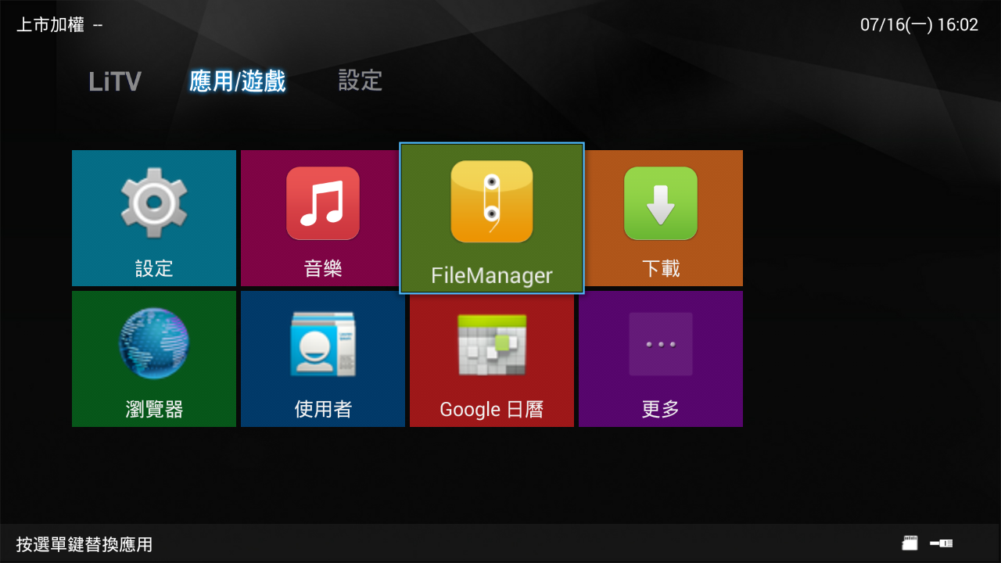Select the 應用/遊戲 tab
This screenshot has height=563, width=1001.
237,81
